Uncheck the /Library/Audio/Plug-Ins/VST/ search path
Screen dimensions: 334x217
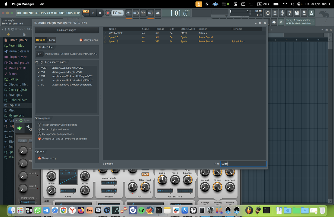(x=39, y=72)
